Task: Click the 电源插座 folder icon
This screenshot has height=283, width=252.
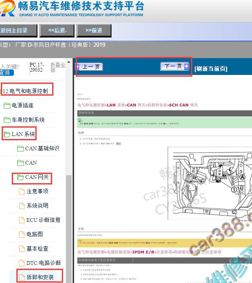Action: click(x=7, y=106)
